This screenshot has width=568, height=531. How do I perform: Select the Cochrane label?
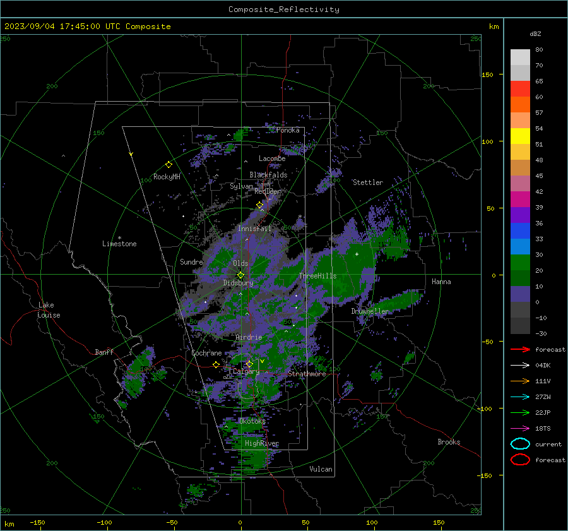point(206,353)
